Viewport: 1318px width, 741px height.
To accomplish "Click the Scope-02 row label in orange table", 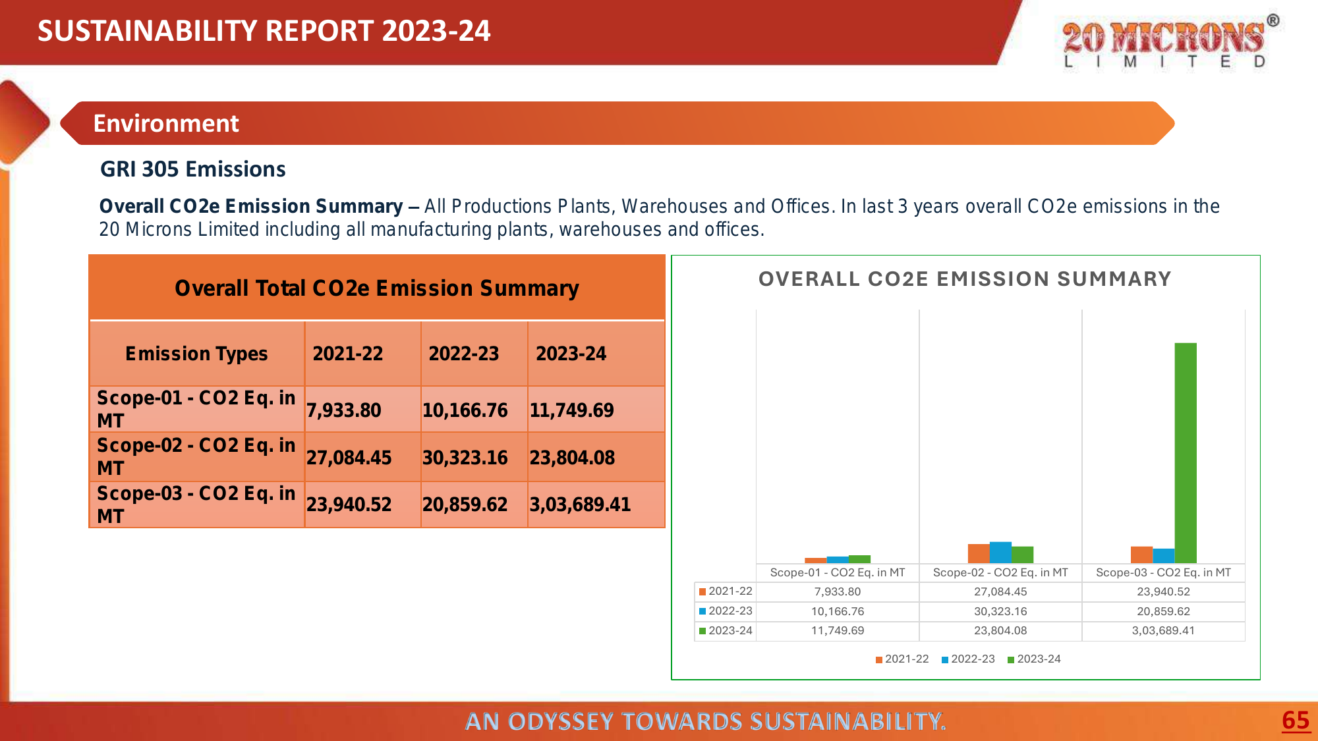I will [196, 456].
